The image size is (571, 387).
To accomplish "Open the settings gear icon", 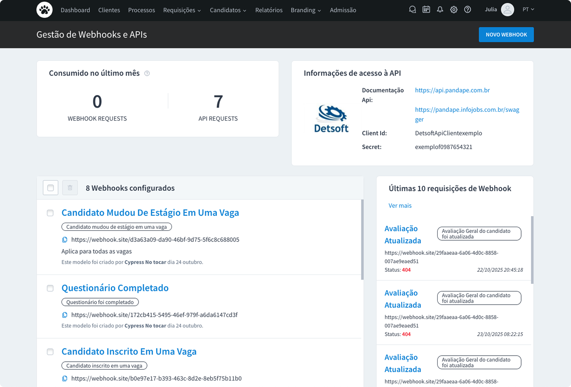I will pyautogui.click(x=454, y=10).
